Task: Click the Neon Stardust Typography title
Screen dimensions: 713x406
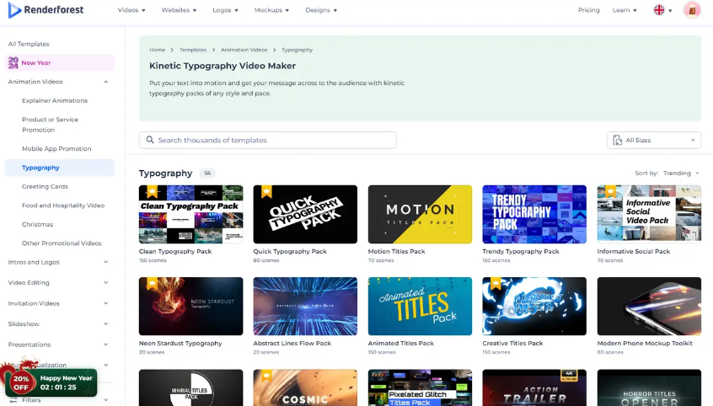Action: tap(180, 344)
